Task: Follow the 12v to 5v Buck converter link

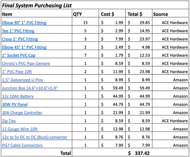Action: (x=34, y=137)
